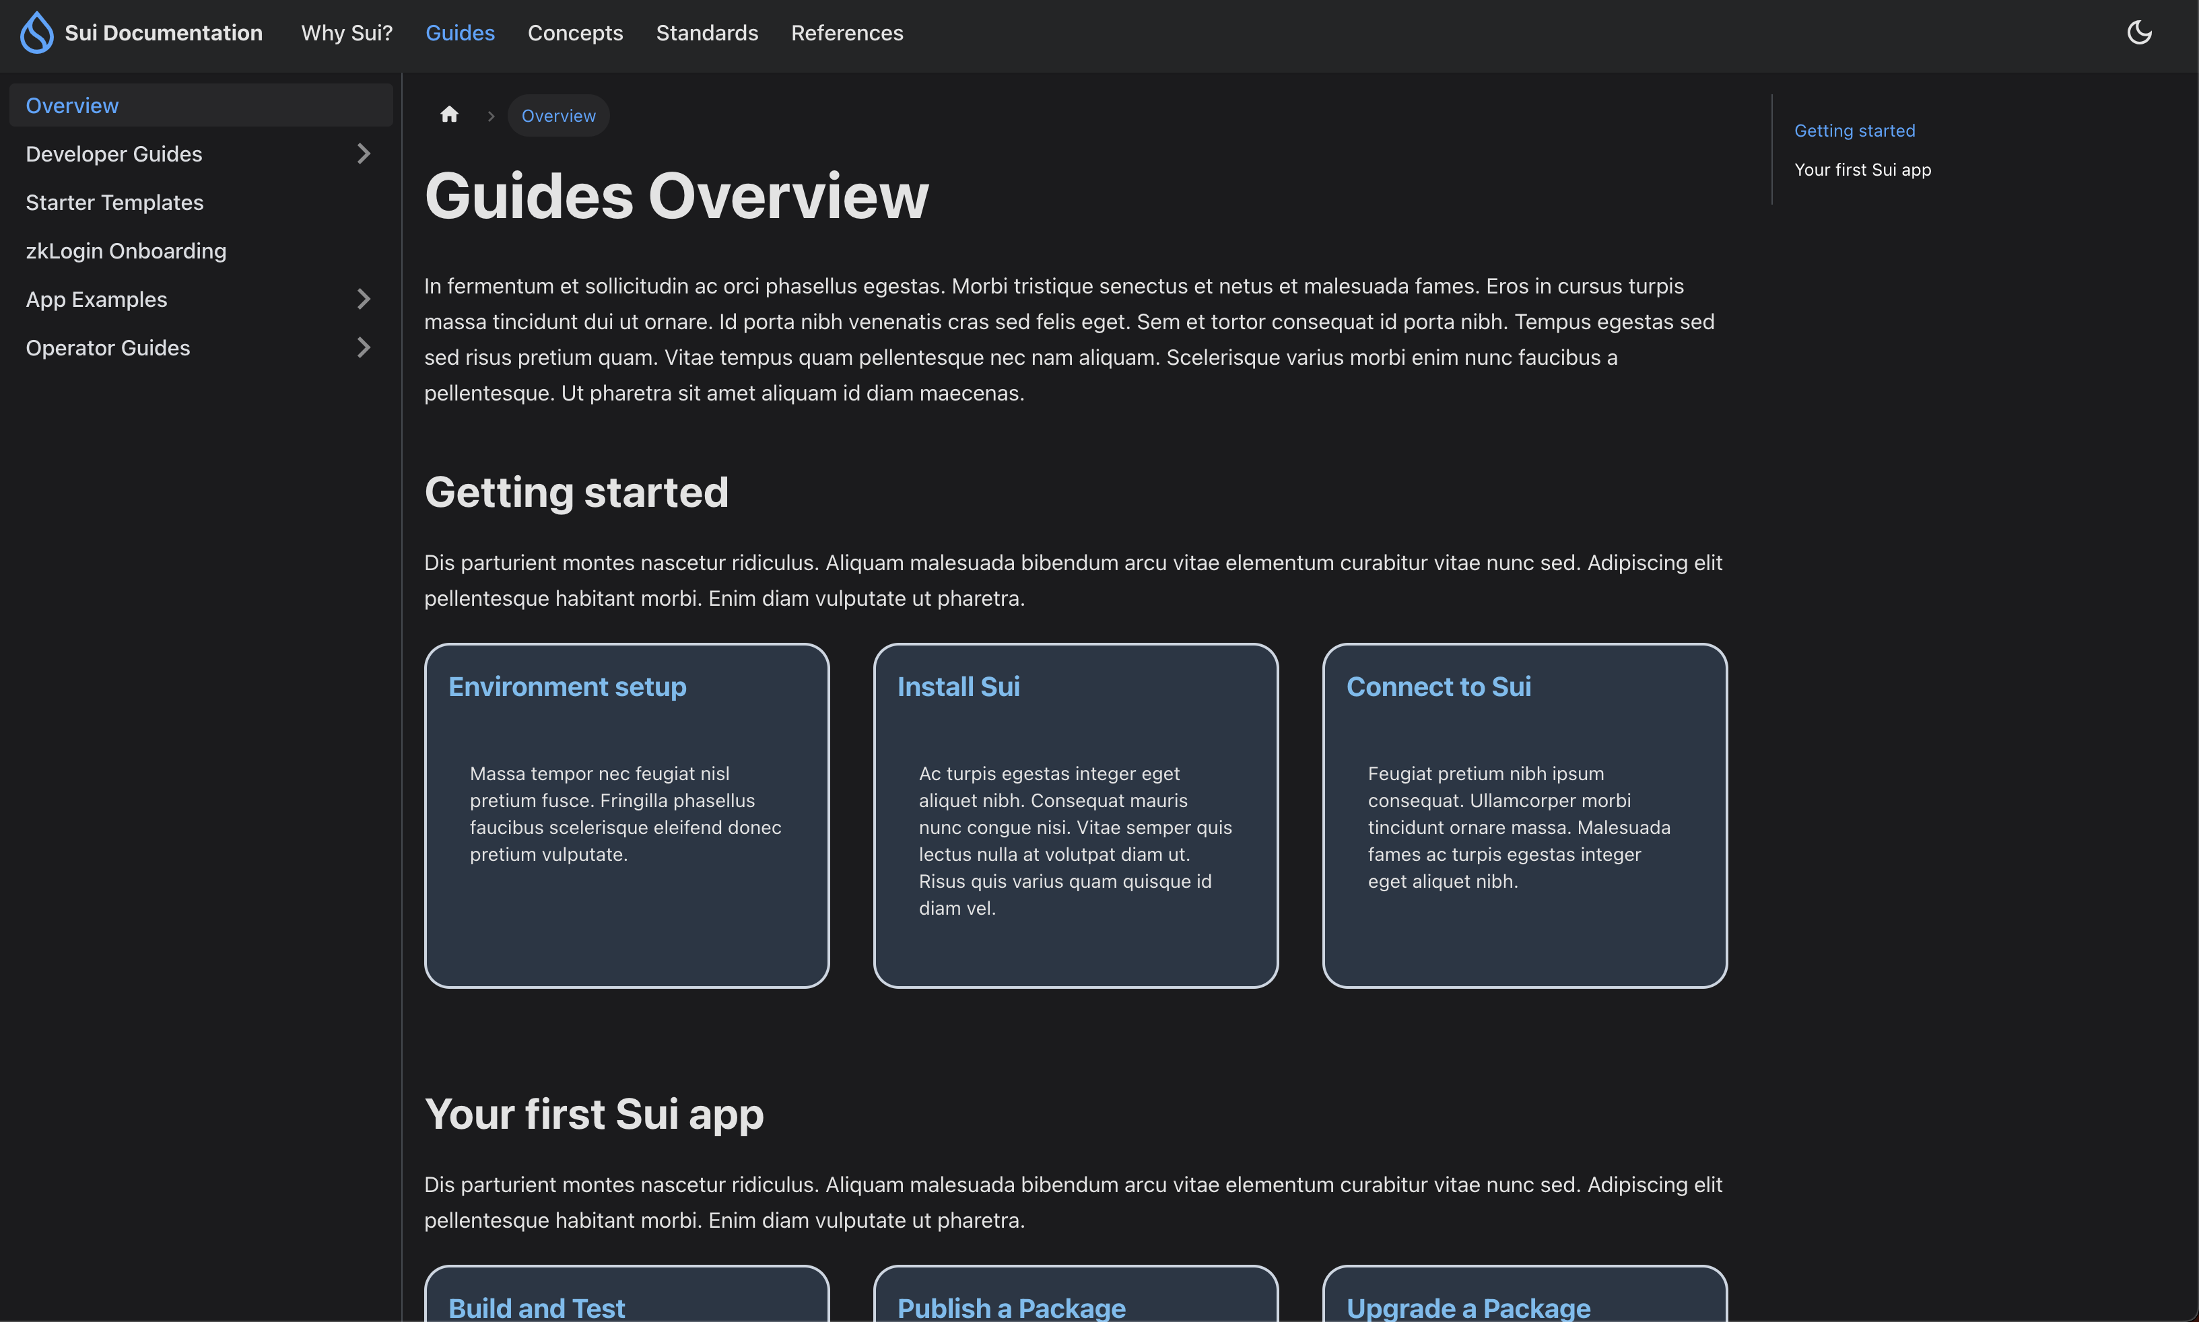Open the Standards nav item
2199x1322 pixels.
(x=706, y=33)
